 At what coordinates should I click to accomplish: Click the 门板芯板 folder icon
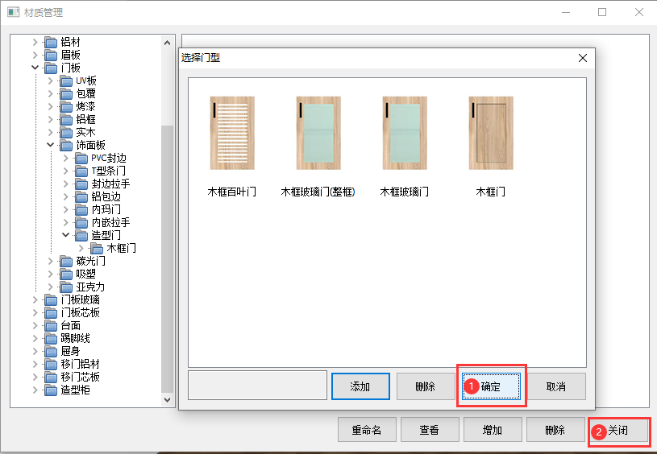pyautogui.click(x=51, y=313)
